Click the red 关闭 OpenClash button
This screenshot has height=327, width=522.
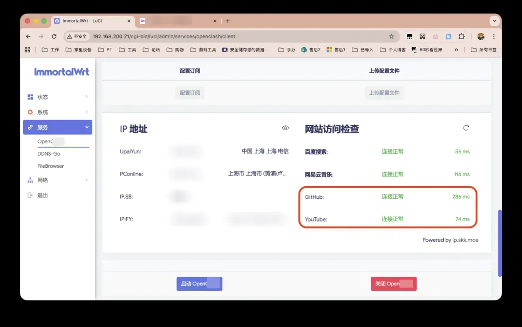(393, 284)
